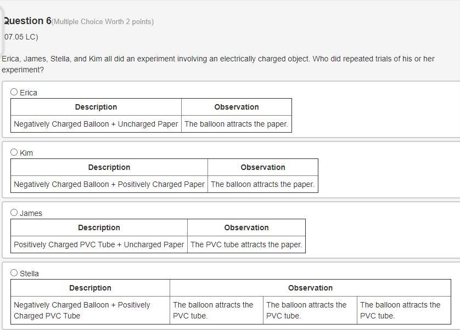This screenshot has width=460, height=330.
Task: Click Erica's 'balloon attracts the paper' cell
Action: coord(237,124)
